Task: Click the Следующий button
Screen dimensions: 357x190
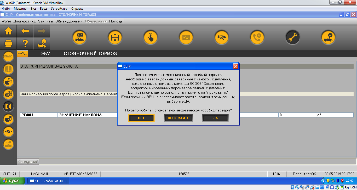Action: 28,162
